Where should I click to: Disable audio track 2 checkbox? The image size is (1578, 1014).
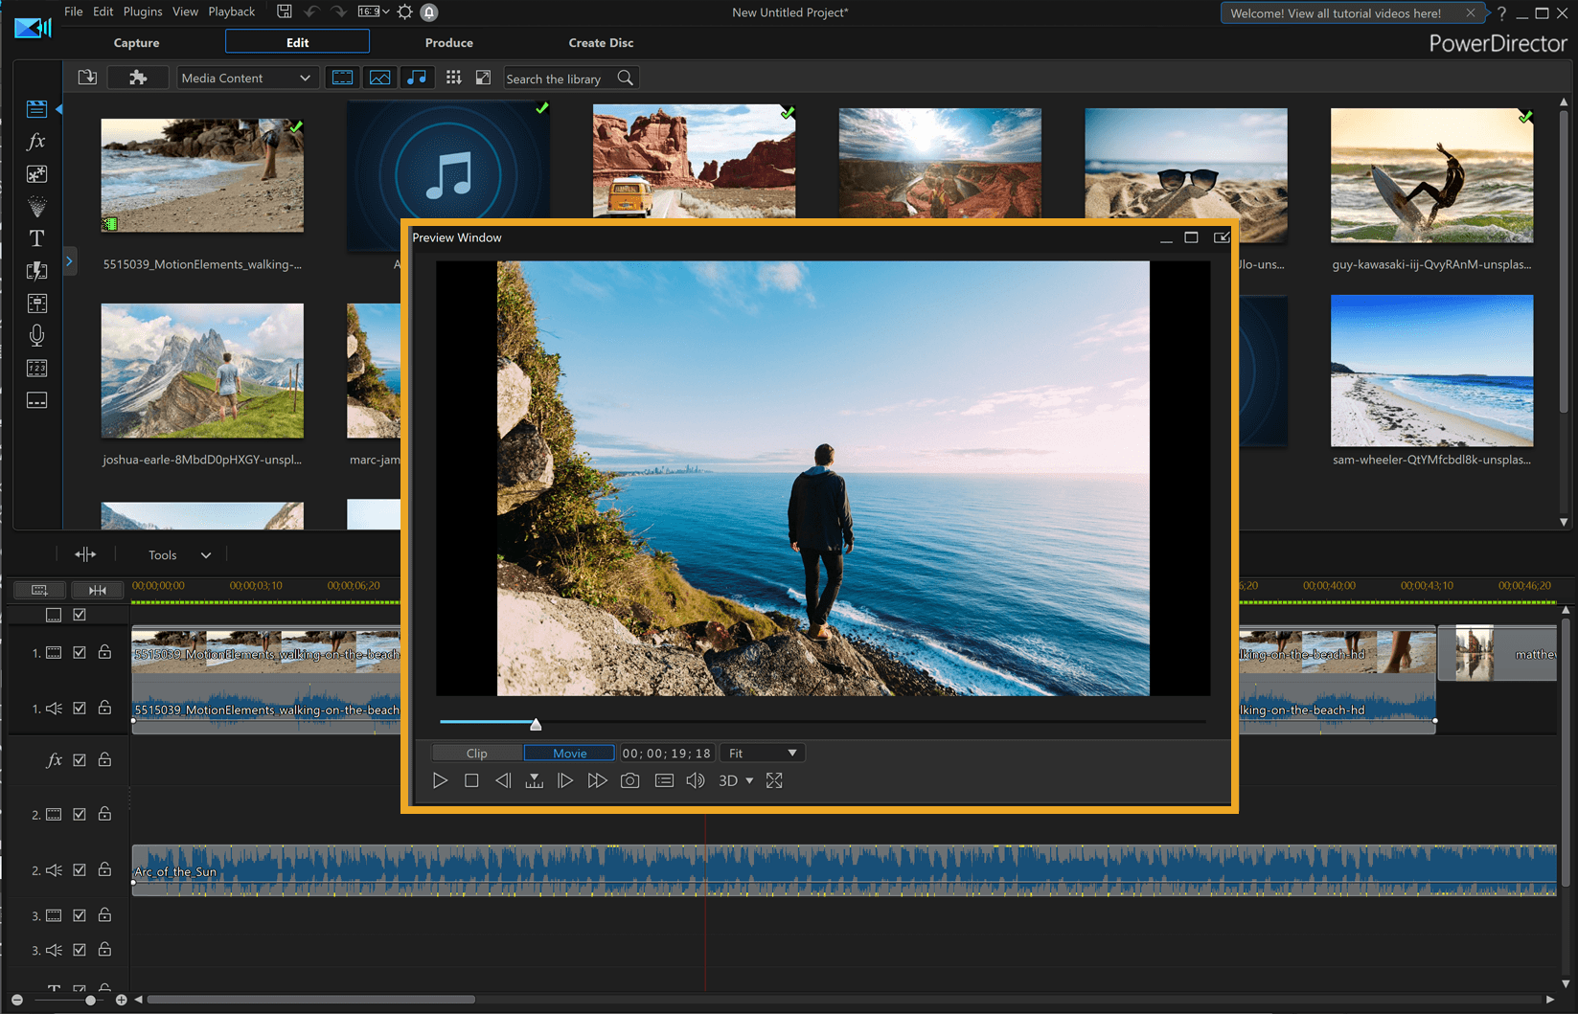[x=80, y=869]
